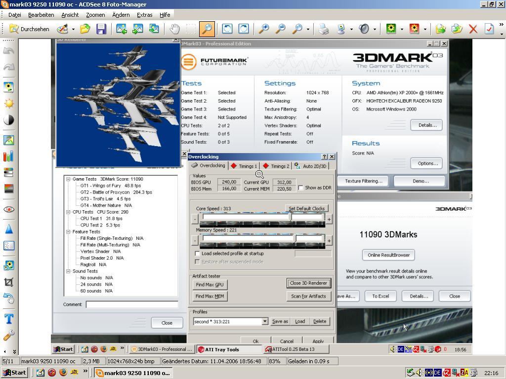The width and height of the screenshot is (506, 379).
Task: Collapse the CPU Tests tree node
Action: tap(68, 212)
